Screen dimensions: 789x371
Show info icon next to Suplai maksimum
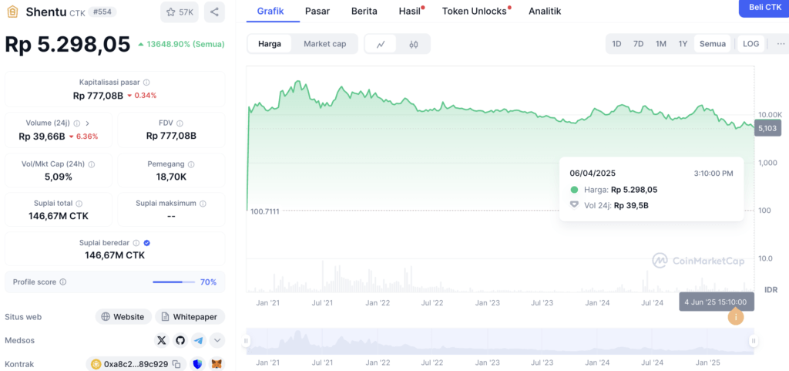click(203, 204)
